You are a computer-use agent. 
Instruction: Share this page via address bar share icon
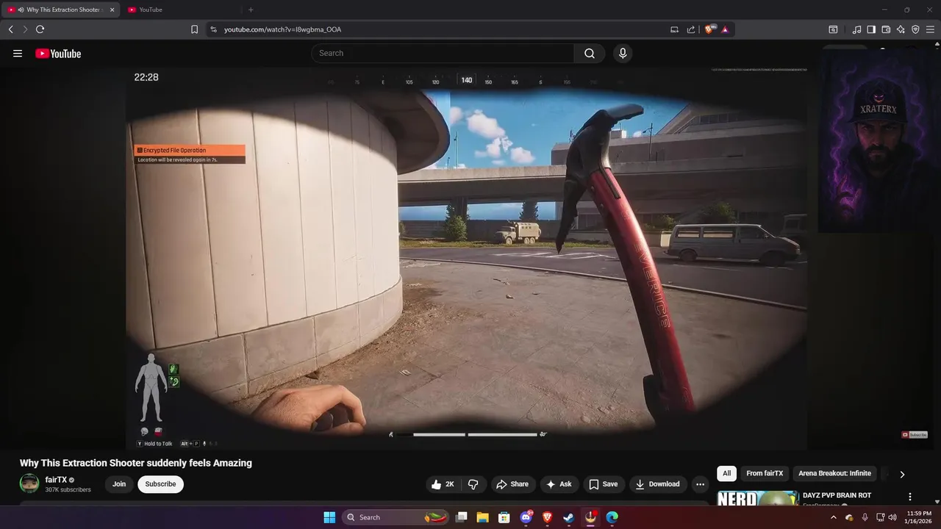coord(691,29)
